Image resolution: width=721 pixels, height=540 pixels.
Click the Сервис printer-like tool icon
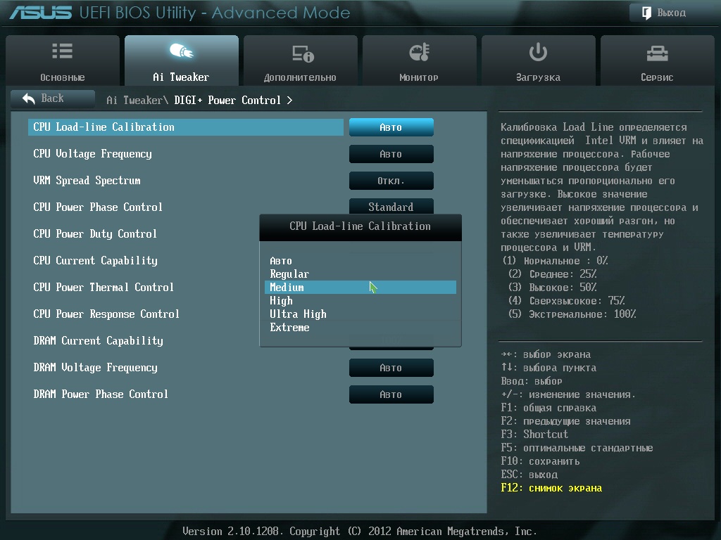(x=657, y=53)
